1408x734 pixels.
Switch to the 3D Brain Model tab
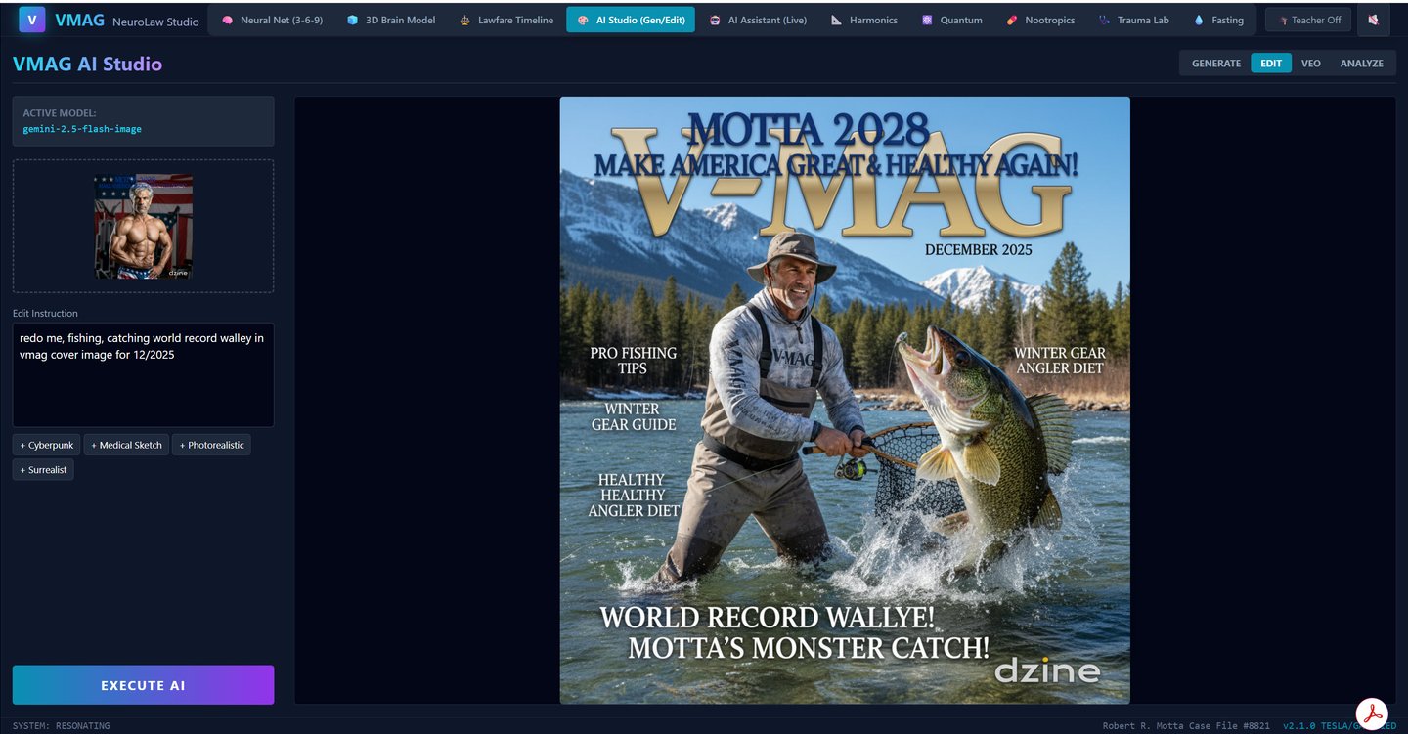click(x=390, y=20)
